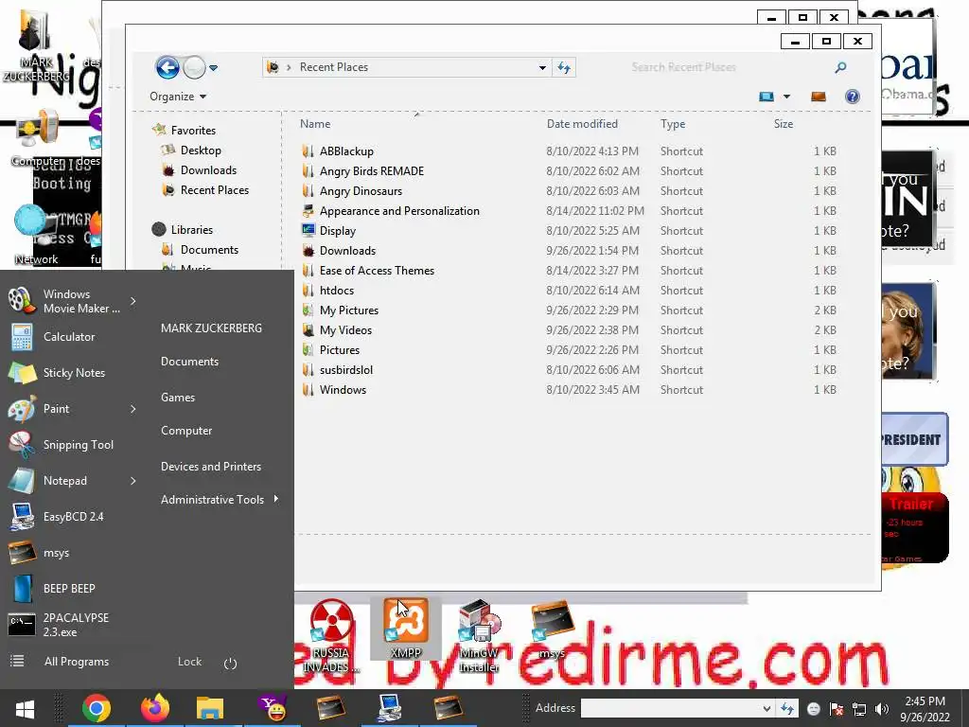Click the search magnifier icon
Viewport: 969px width, 727px height.
coord(840,67)
